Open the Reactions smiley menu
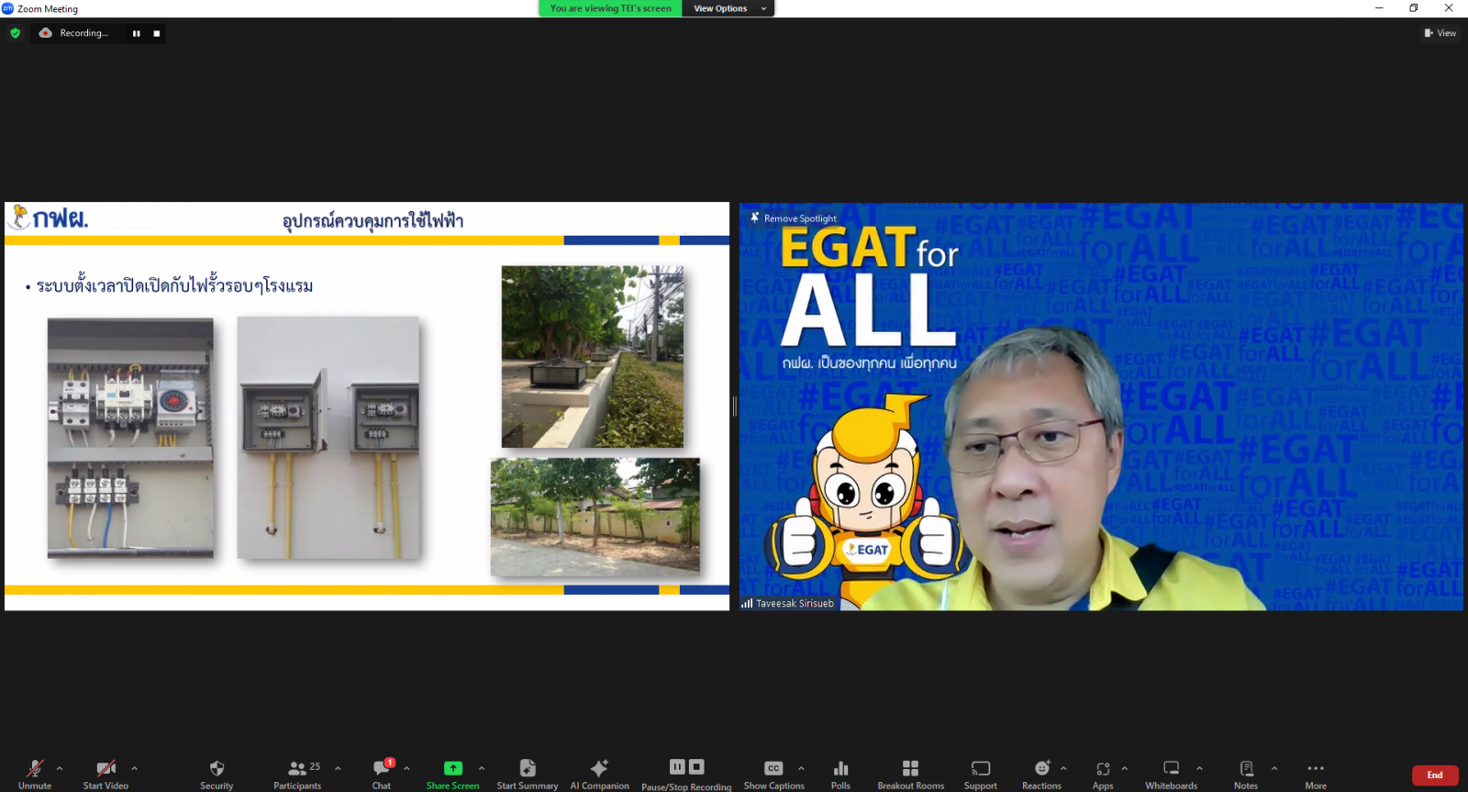This screenshot has width=1468, height=792. coord(1041,774)
